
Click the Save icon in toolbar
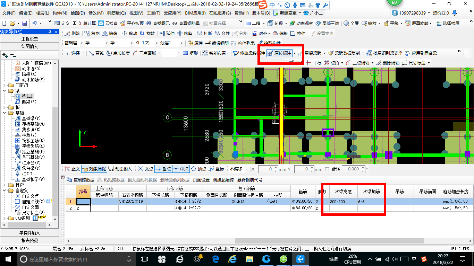coord(25,23)
